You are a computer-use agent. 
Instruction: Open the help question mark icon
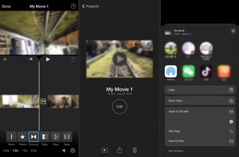pyautogui.click(x=73, y=6)
